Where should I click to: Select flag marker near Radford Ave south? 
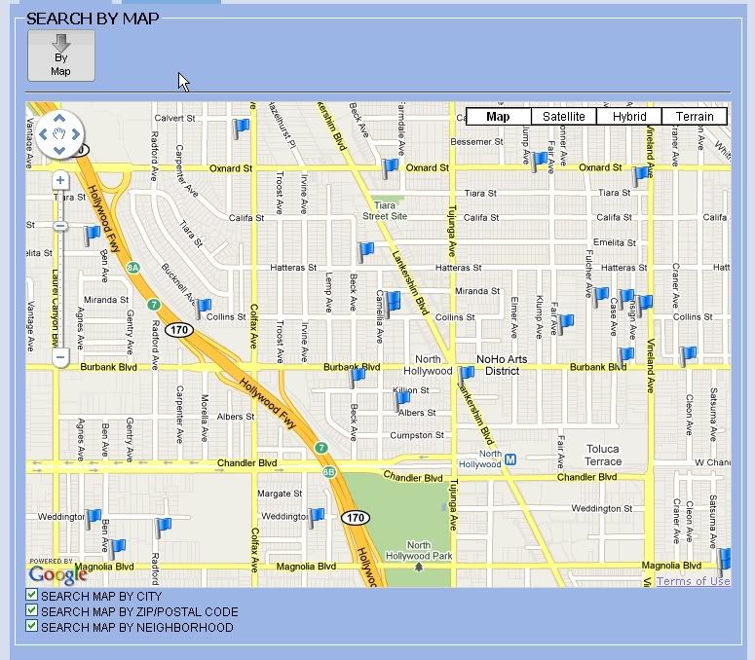pyautogui.click(x=163, y=528)
